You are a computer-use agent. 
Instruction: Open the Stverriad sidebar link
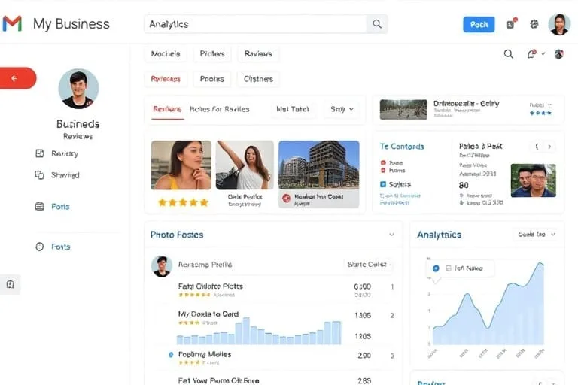pos(65,175)
